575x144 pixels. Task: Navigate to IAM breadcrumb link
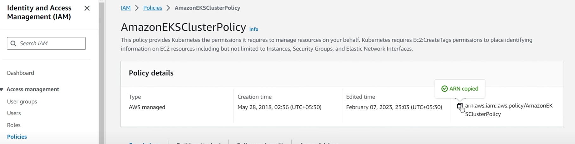click(126, 8)
